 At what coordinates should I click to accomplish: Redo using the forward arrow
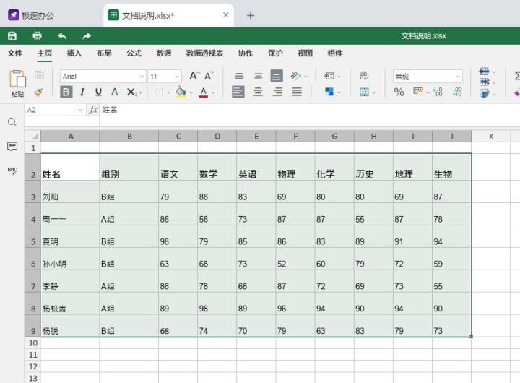point(87,36)
